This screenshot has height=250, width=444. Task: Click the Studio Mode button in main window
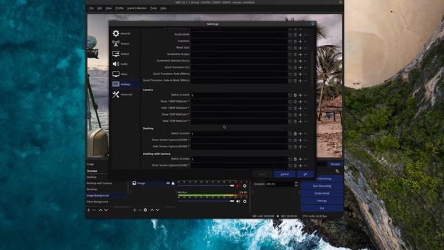point(322,193)
